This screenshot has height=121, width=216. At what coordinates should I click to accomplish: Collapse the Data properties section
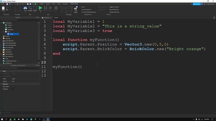coord(1,71)
